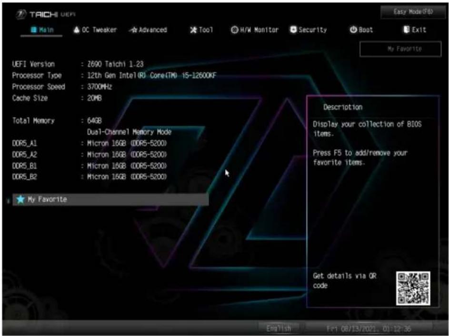449x336 pixels.
Task: Switch to the Boot tab
Action: point(361,30)
